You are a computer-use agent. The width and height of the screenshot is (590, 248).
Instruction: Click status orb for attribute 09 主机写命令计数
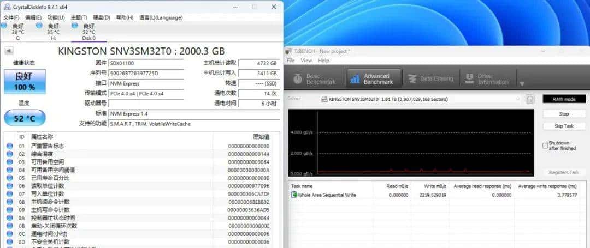[10, 210]
